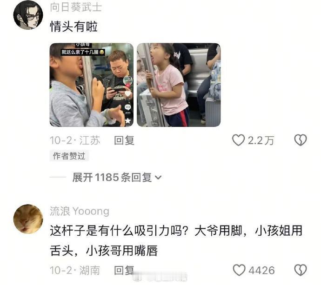This screenshot has width=321, height=285.
Task: Tap the 作者赞过 badge
Action: (69, 156)
